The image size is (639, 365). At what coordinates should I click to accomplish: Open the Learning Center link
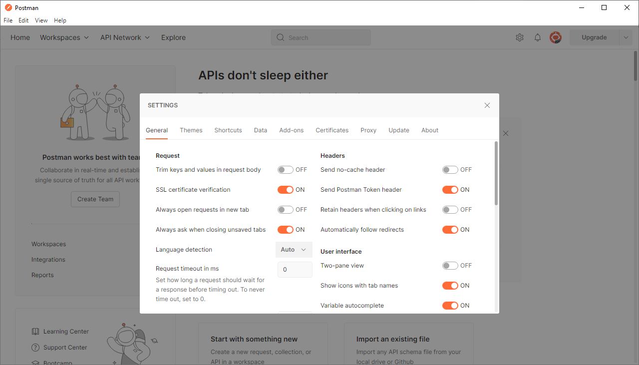pyautogui.click(x=66, y=332)
